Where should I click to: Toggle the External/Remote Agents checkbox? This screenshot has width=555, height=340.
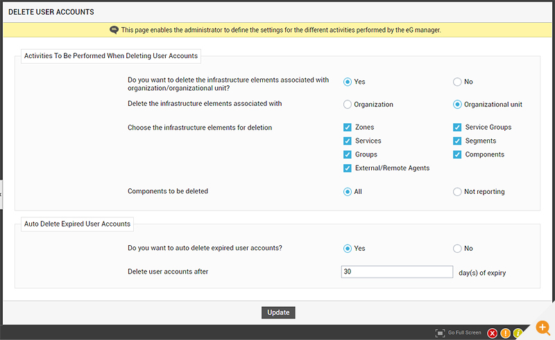[x=348, y=168]
